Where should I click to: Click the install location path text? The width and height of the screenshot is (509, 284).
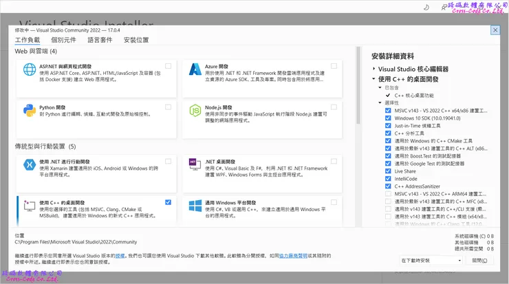tap(76, 242)
